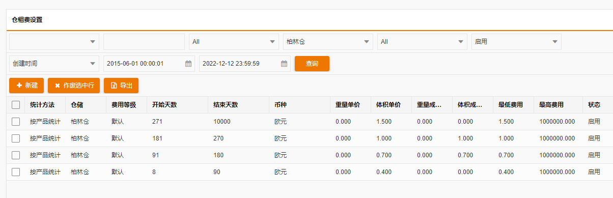613x198 pixels.
Task: Check the row starting at 181 days
Action: 16,138
